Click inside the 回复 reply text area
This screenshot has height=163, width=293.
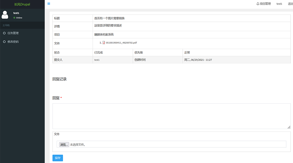(x=171, y=116)
